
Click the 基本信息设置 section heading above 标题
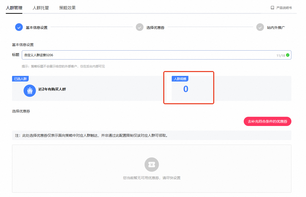(23, 45)
